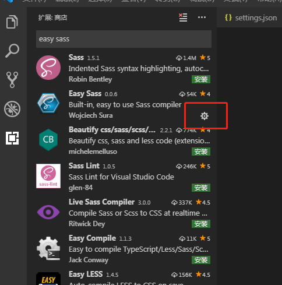Click the Easy to compile TypeScript/Less description
Viewport: 282px width, 285px height.
click(139, 249)
